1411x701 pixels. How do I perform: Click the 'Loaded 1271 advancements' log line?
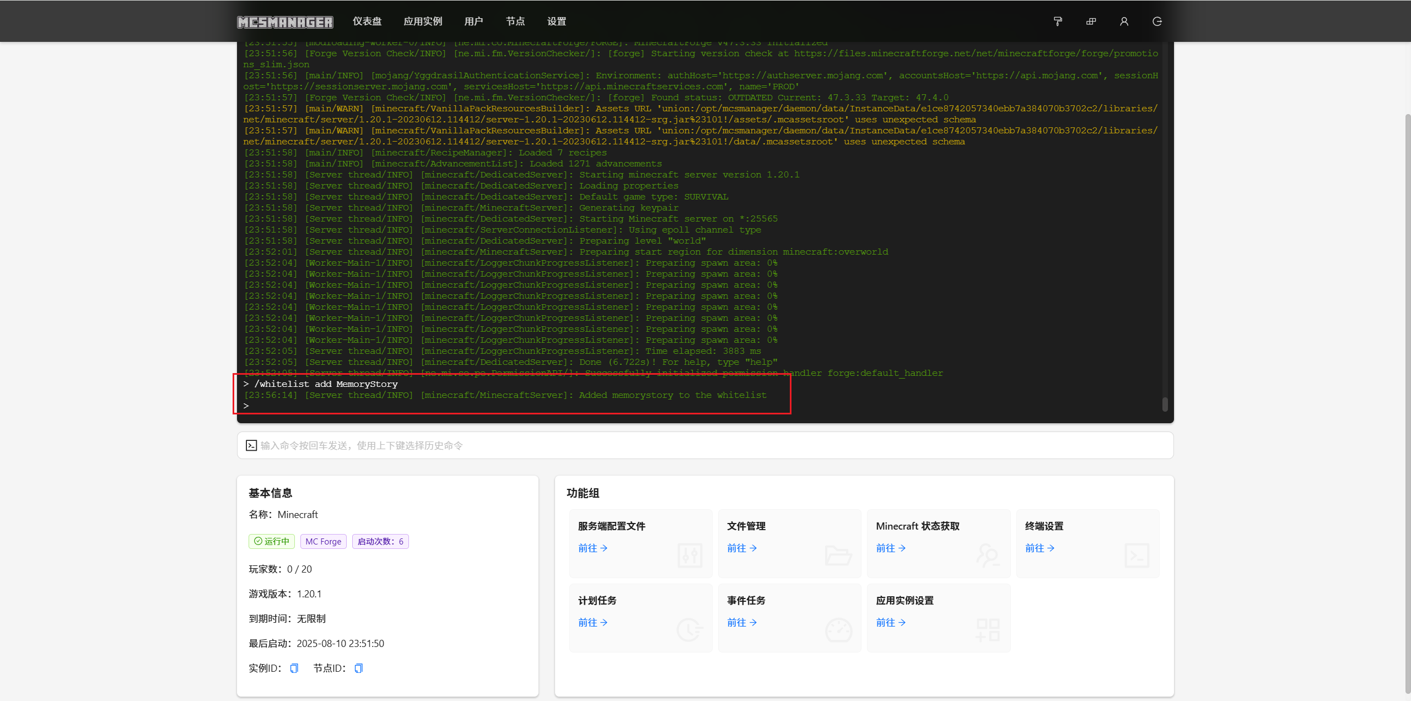click(453, 164)
